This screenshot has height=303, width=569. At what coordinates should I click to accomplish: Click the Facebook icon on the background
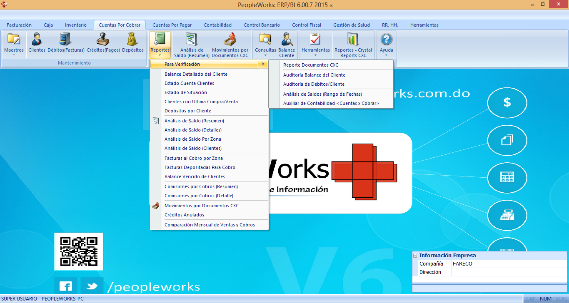[x=66, y=286]
